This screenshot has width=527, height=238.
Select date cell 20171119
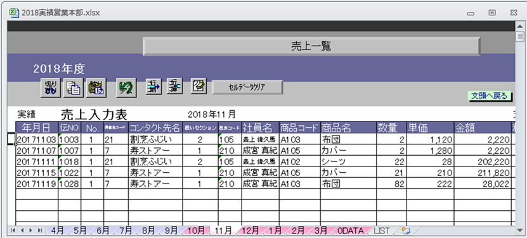[x=37, y=184]
